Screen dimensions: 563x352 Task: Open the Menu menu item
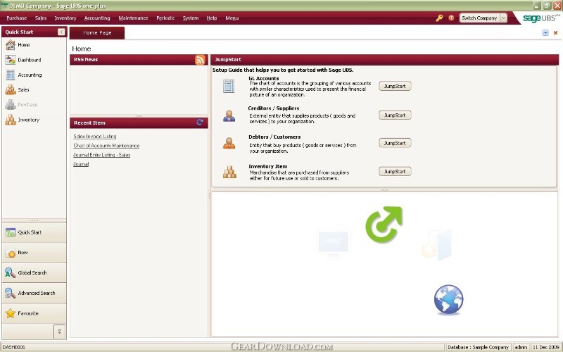pos(232,18)
